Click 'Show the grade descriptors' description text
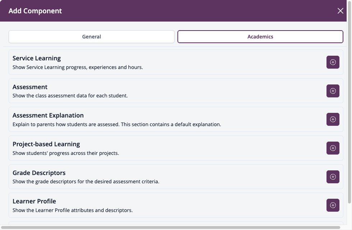Viewport: 352px width, 230px height. click(x=86, y=181)
